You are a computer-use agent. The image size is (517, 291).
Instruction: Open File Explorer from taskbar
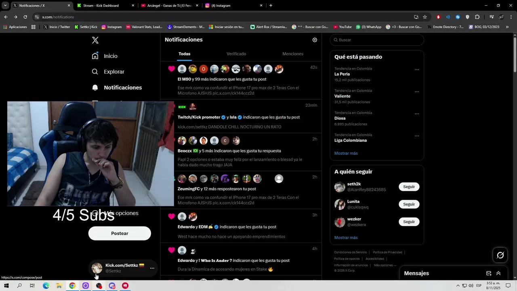point(59,286)
